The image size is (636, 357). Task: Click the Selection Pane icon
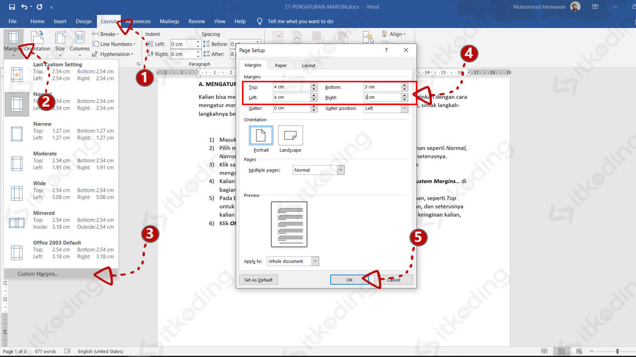(x=368, y=38)
